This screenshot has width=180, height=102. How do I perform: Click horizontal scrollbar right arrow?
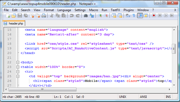point(169,89)
